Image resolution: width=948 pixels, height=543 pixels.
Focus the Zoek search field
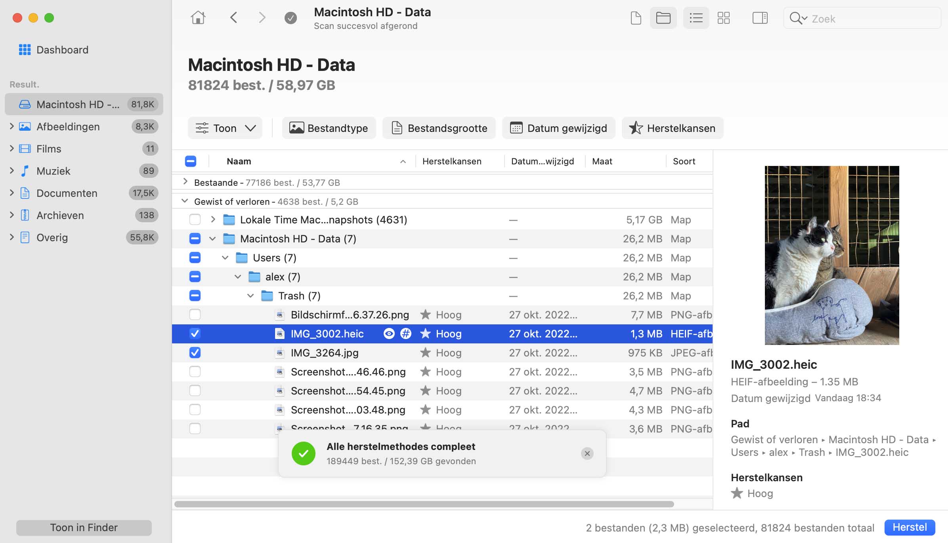coord(862,18)
